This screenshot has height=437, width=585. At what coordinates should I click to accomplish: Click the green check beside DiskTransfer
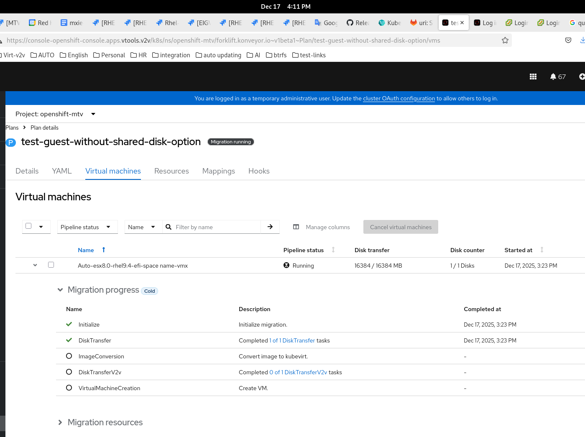pyautogui.click(x=69, y=340)
